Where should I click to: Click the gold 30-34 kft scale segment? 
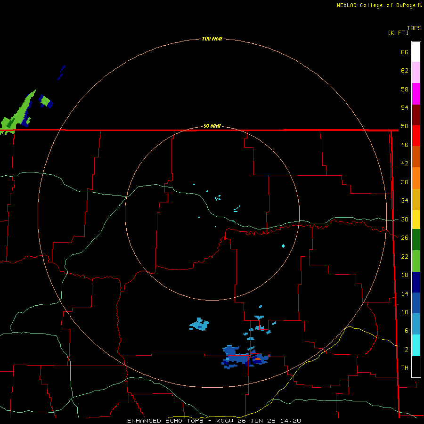click(416, 199)
